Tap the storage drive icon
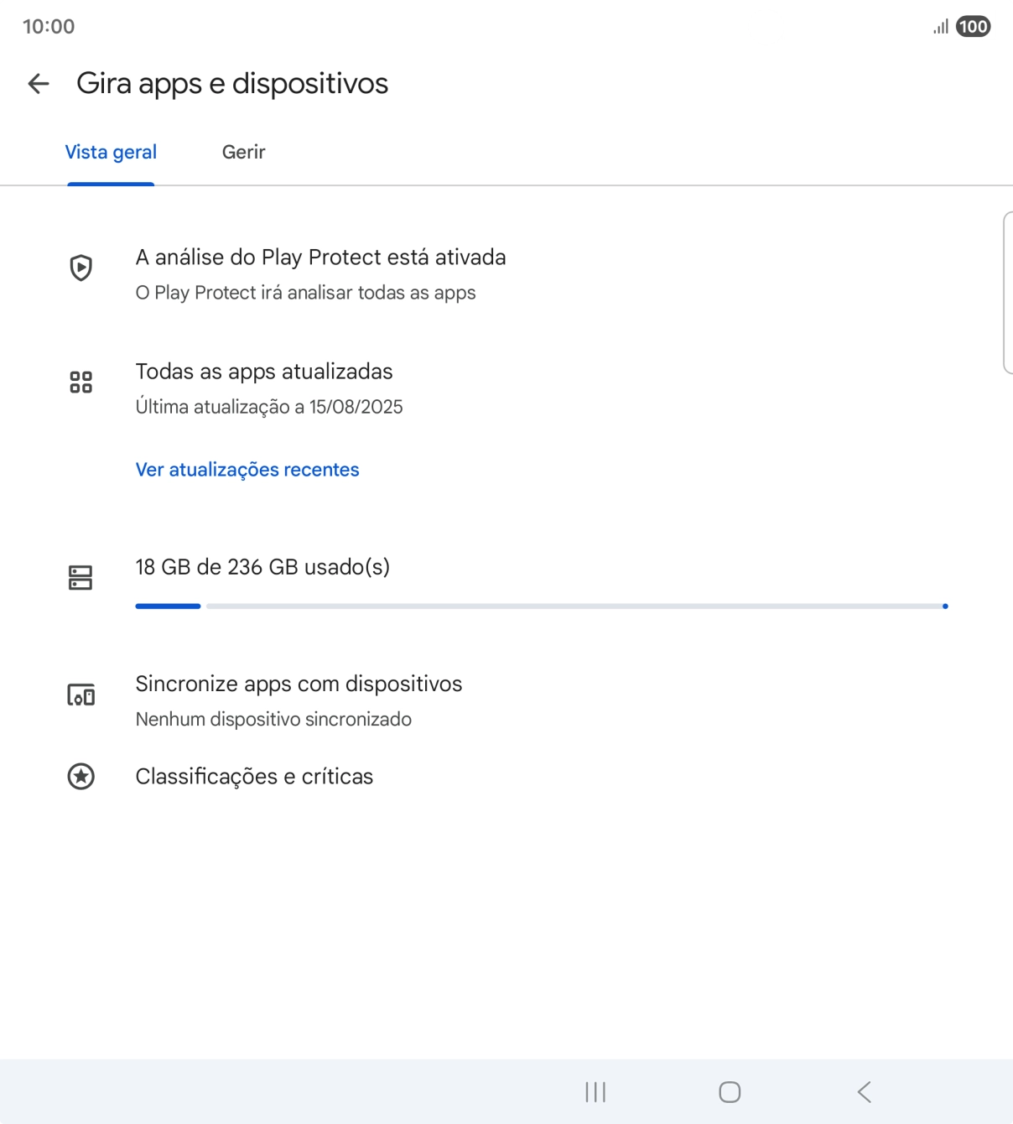The width and height of the screenshot is (1013, 1124). click(x=81, y=577)
